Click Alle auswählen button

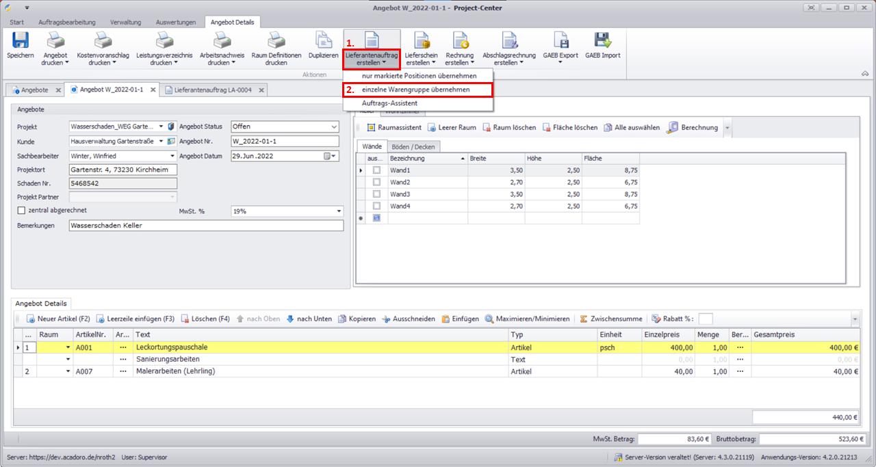click(x=631, y=127)
